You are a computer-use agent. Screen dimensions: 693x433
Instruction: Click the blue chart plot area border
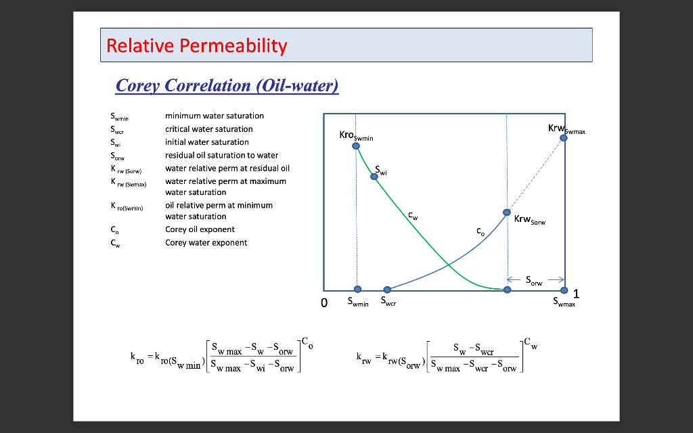pos(445,114)
